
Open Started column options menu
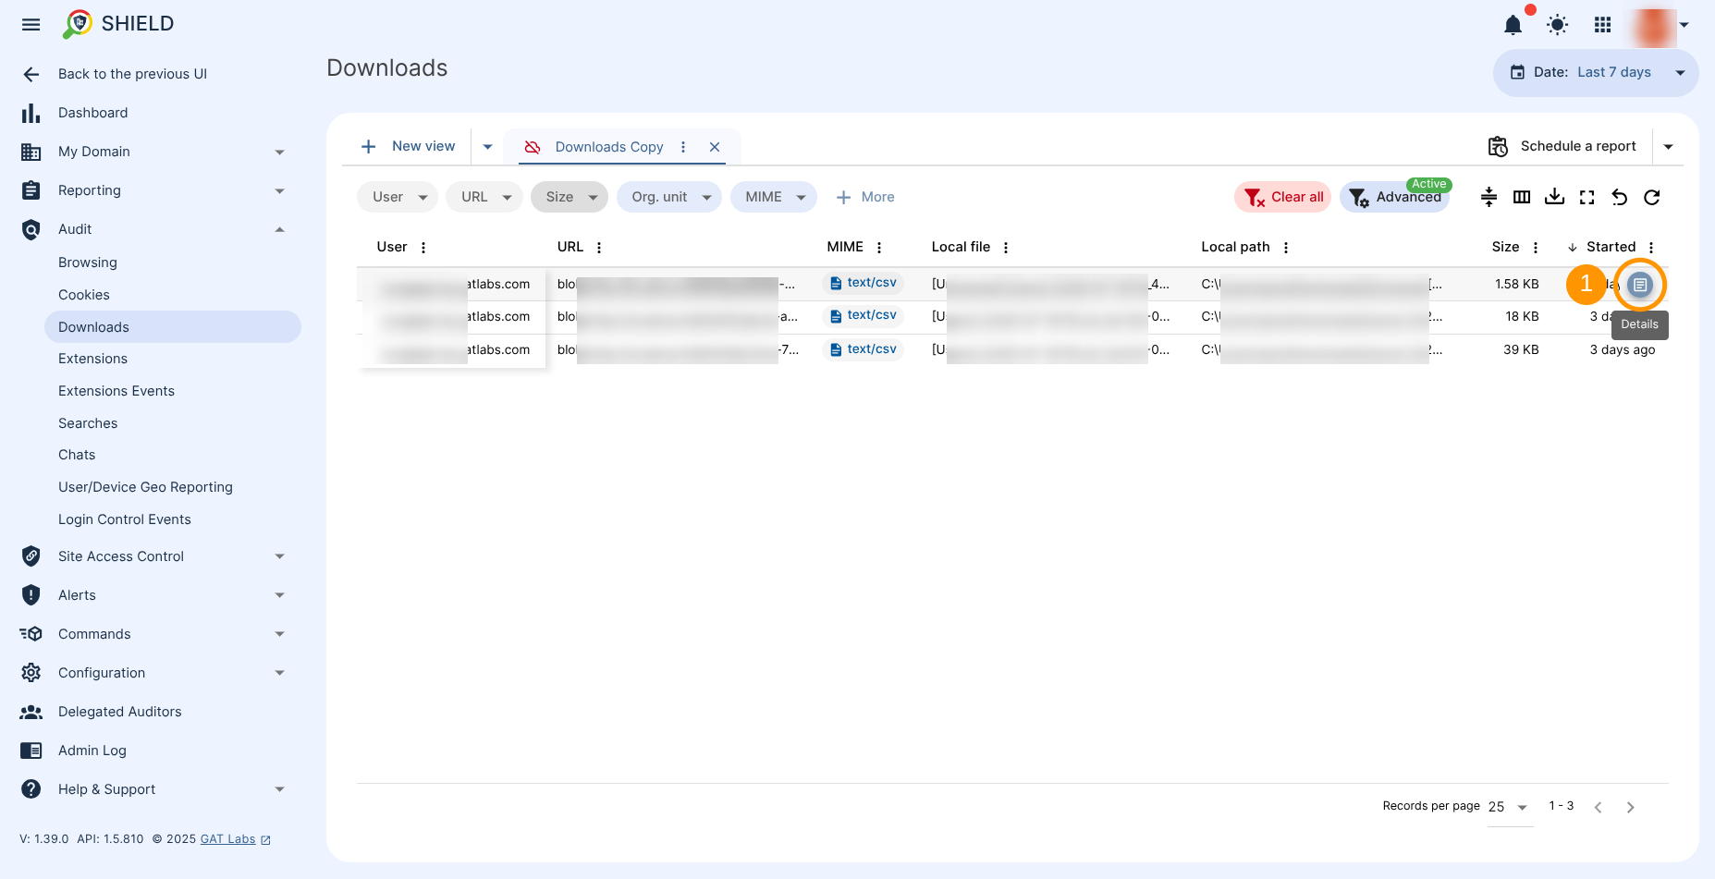click(x=1651, y=248)
